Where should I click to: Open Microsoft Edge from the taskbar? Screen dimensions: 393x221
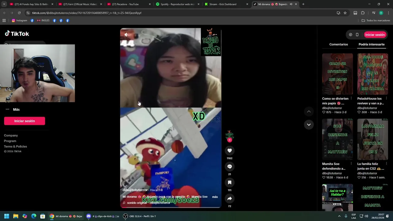pos(34,216)
